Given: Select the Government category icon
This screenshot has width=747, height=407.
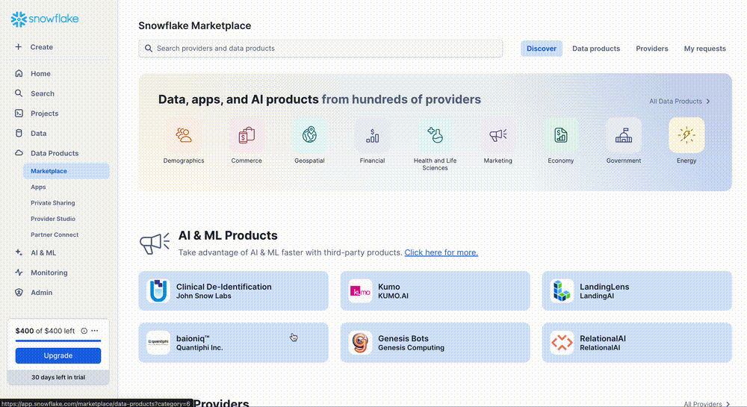Looking at the screenshot, I should [x=624, y=135].
